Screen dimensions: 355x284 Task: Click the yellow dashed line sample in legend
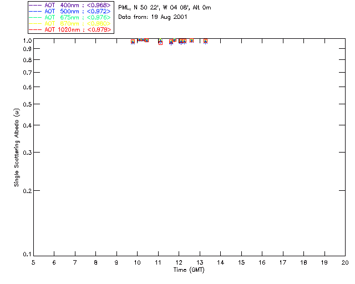click(35, 23)
